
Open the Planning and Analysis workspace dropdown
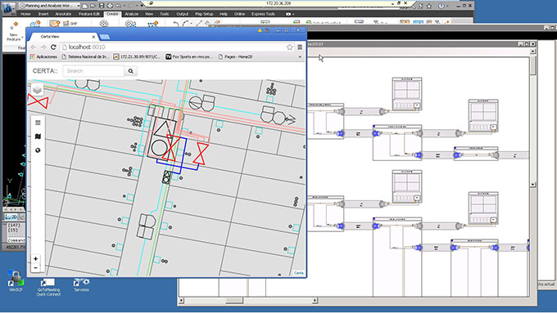point(49,6)
